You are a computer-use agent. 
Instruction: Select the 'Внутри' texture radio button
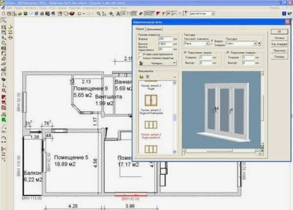pos(212,40)
